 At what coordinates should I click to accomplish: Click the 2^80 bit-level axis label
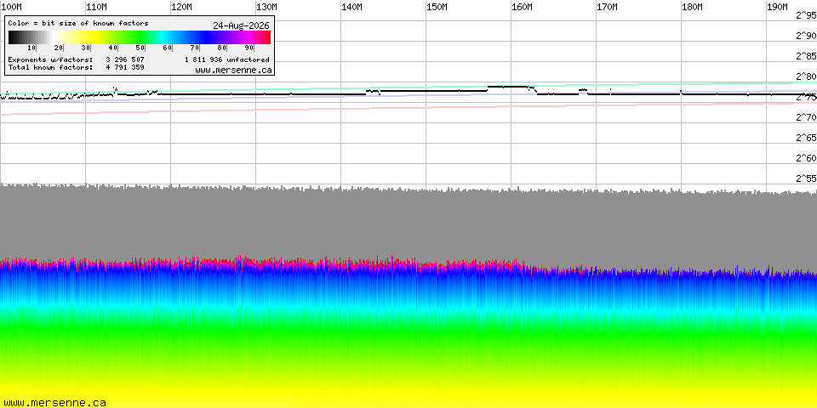coord(806,77)
